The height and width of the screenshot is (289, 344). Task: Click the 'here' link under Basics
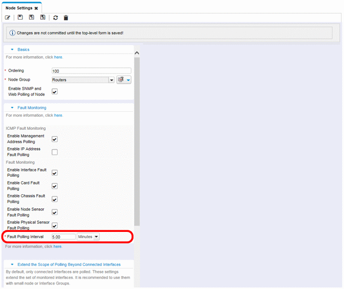(x=58, y=57)
